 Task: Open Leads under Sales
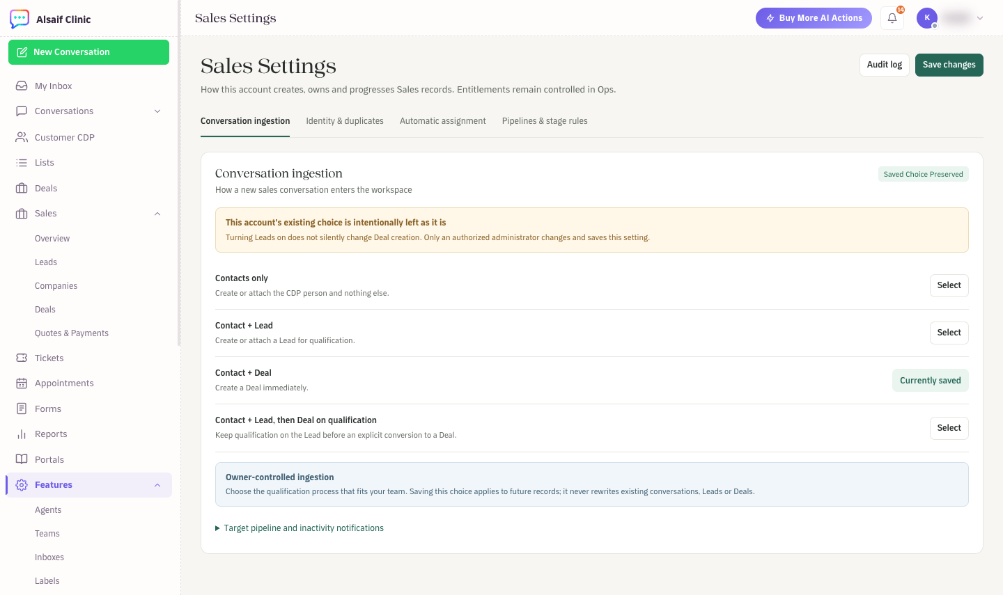pyautogui.click(x=46, y=262)
